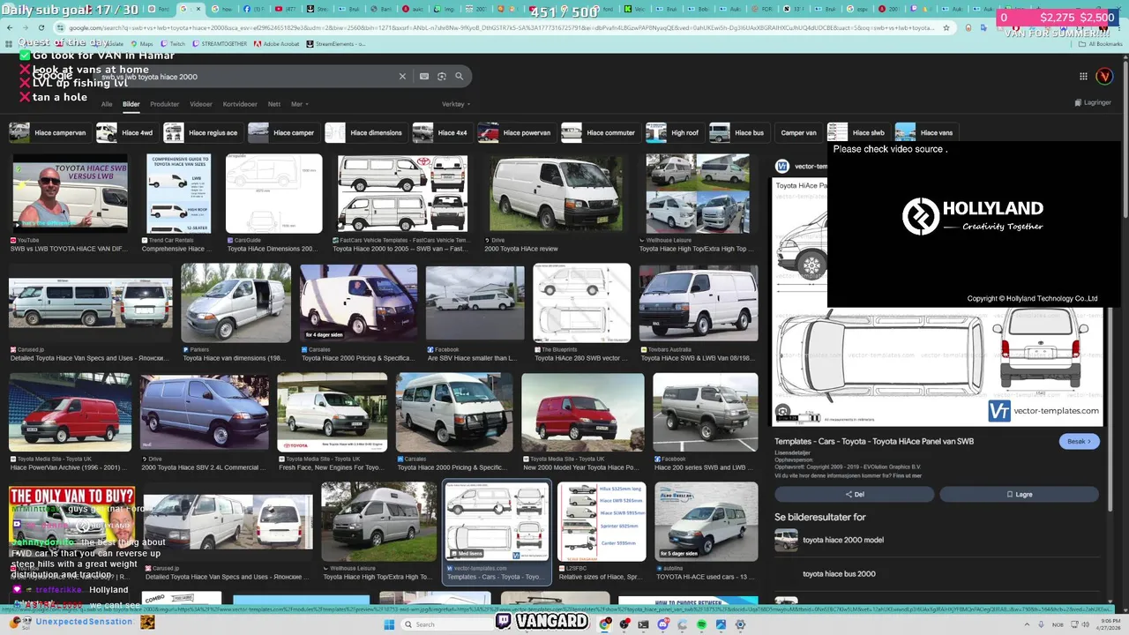Open YouTube SWB vs LWB video thumbnail
This screenshot has height=635, width=1129.
pyautogui.click(x=69, y=194)
